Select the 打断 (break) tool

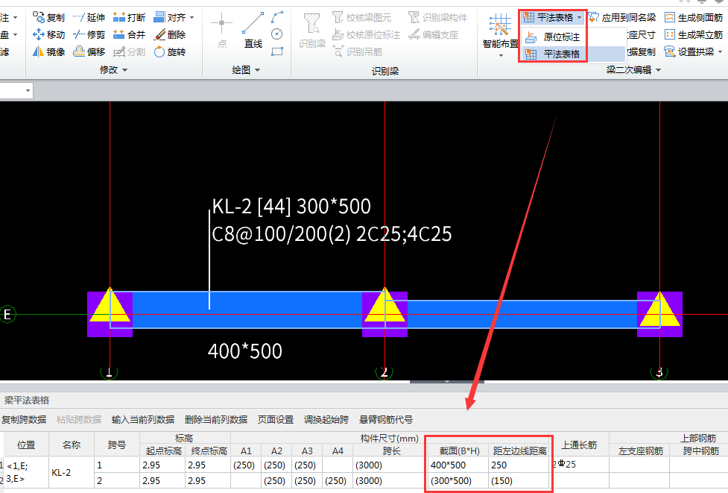(130, 18)
